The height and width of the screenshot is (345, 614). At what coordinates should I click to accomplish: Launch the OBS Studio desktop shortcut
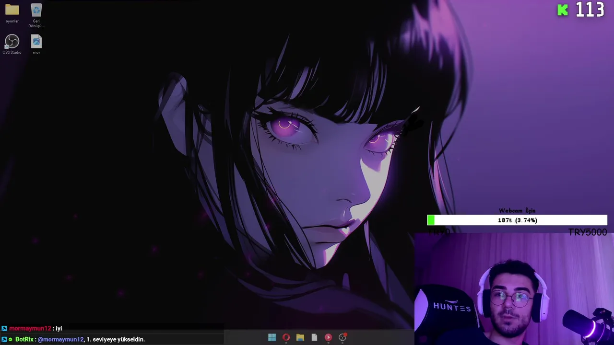[x=12, y=45]
